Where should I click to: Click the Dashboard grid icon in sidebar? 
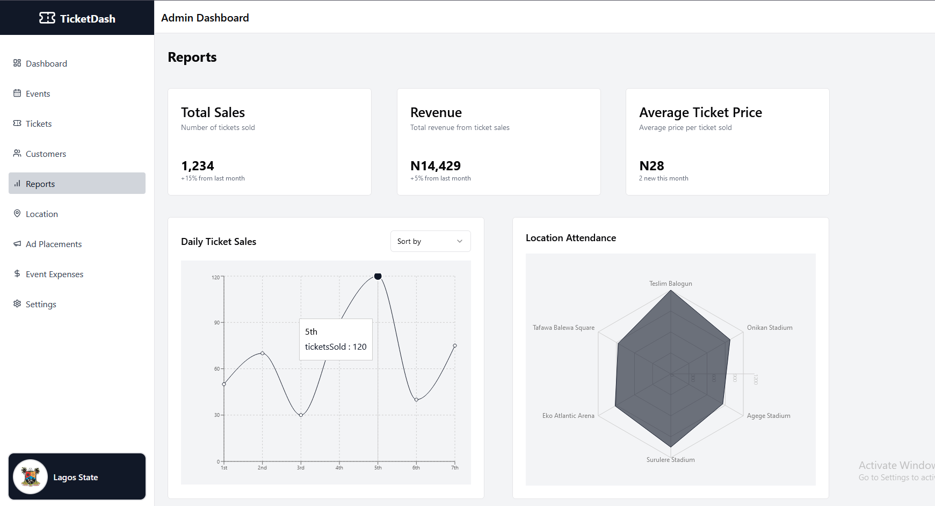17,63
